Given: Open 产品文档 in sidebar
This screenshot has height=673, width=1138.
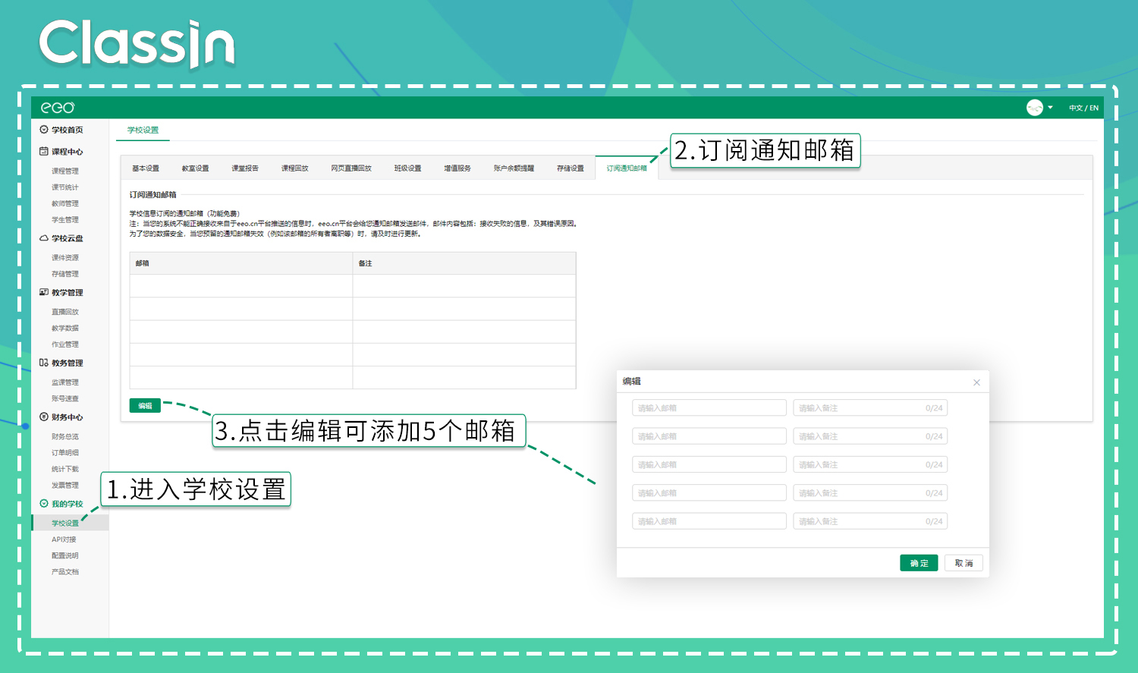Looking at the screenshot, I should point(65,572).
